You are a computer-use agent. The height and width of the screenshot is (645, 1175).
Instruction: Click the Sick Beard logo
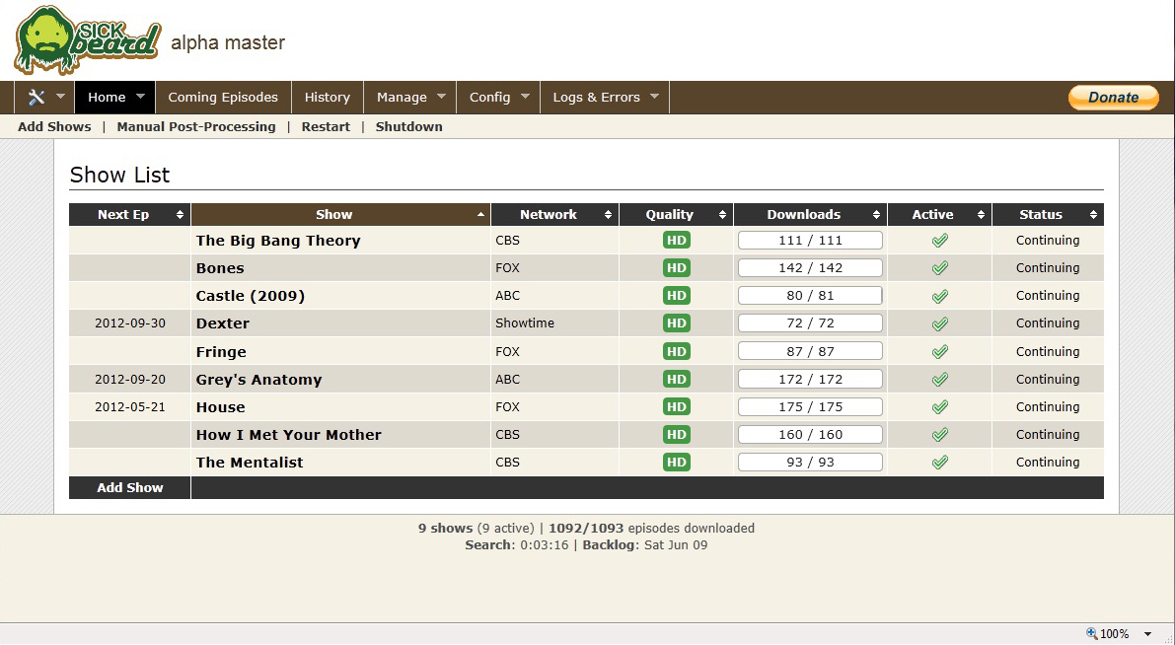tap(87, 40)
